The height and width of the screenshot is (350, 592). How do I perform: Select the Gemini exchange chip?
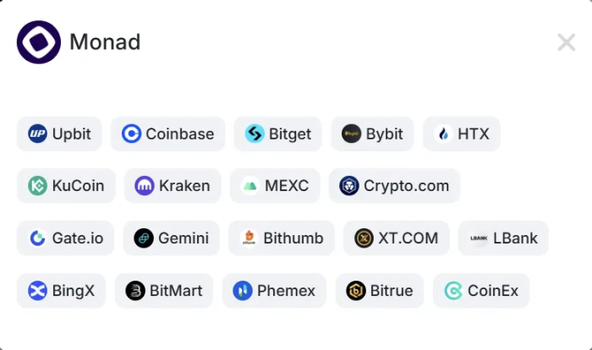171,238
